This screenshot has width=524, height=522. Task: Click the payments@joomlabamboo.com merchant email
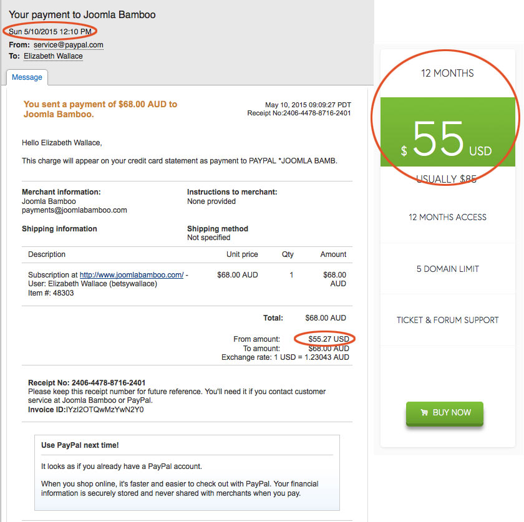click(74, 210)
